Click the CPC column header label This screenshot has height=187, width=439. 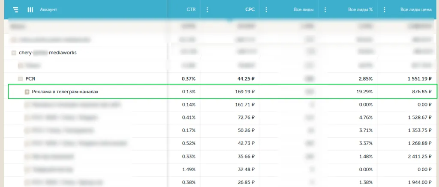(250, 9)
